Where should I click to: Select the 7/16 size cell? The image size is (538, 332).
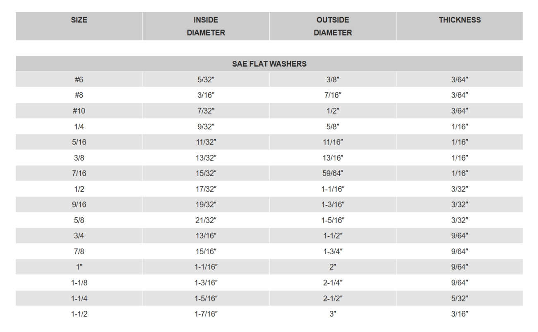pyautogui.click(x=79, y=173)
